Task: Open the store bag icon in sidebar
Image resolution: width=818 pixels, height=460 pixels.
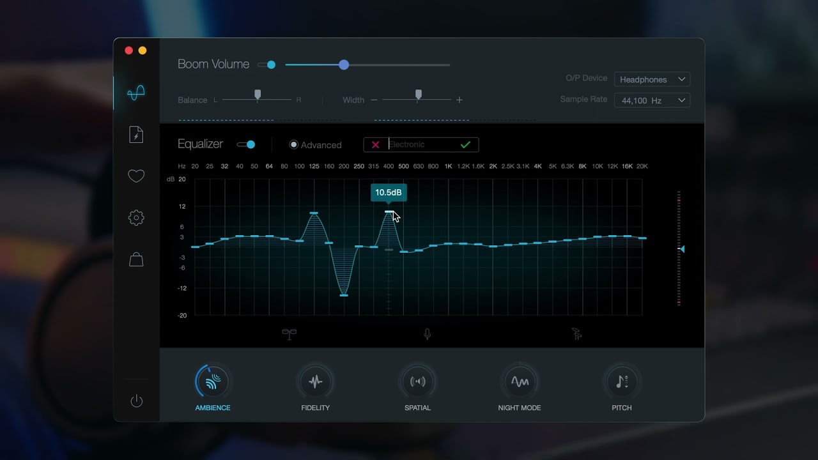Action: pyautogui.click(x=136, y=259)
